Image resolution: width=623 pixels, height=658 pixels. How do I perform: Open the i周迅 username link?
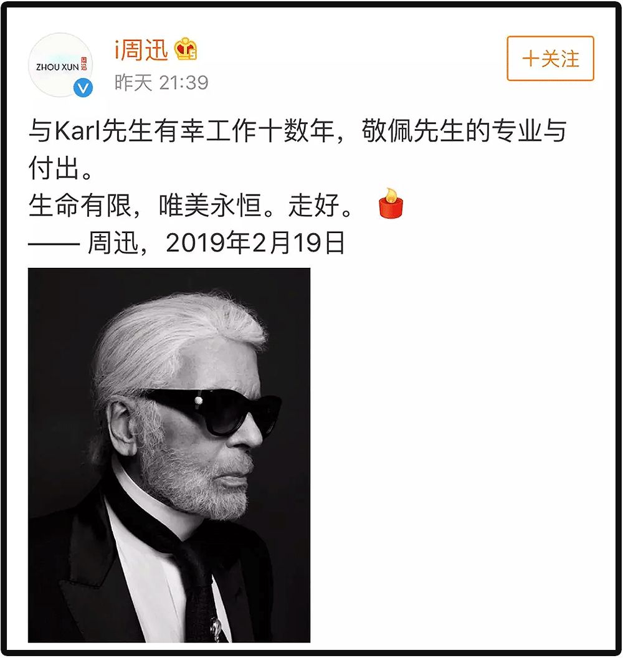pos(141,50)
